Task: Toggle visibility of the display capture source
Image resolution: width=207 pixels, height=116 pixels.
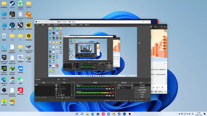Action: point(72,95)
